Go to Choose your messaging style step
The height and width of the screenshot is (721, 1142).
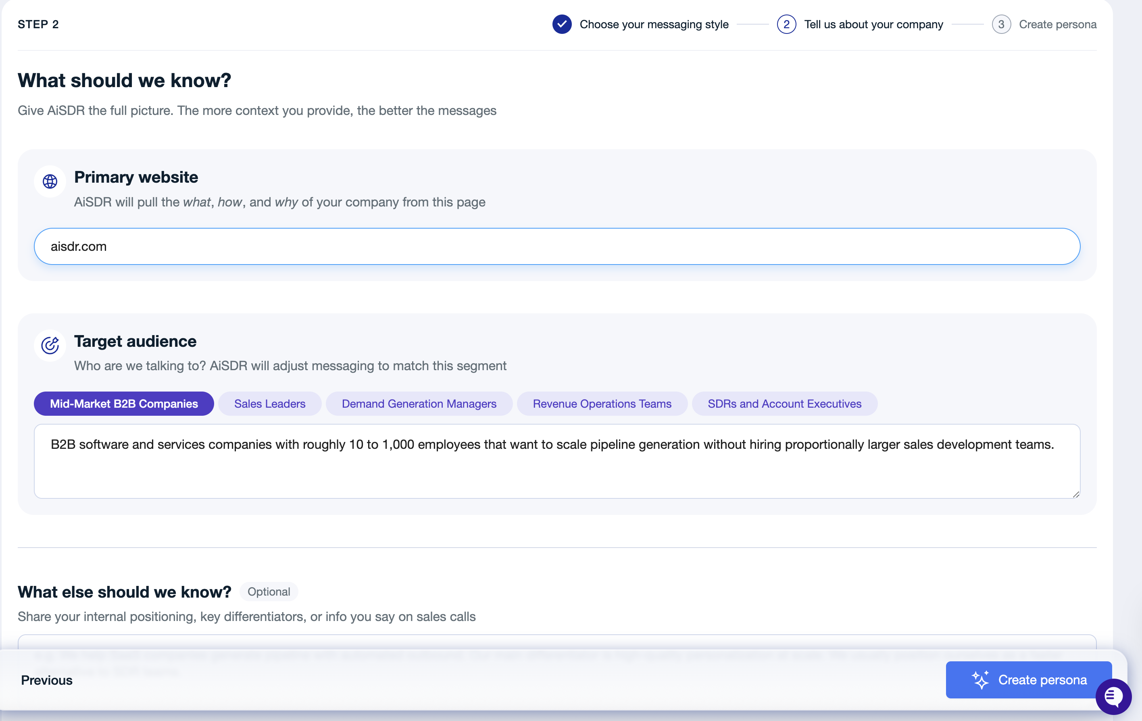pyautogui.click(x=654, y=24)
